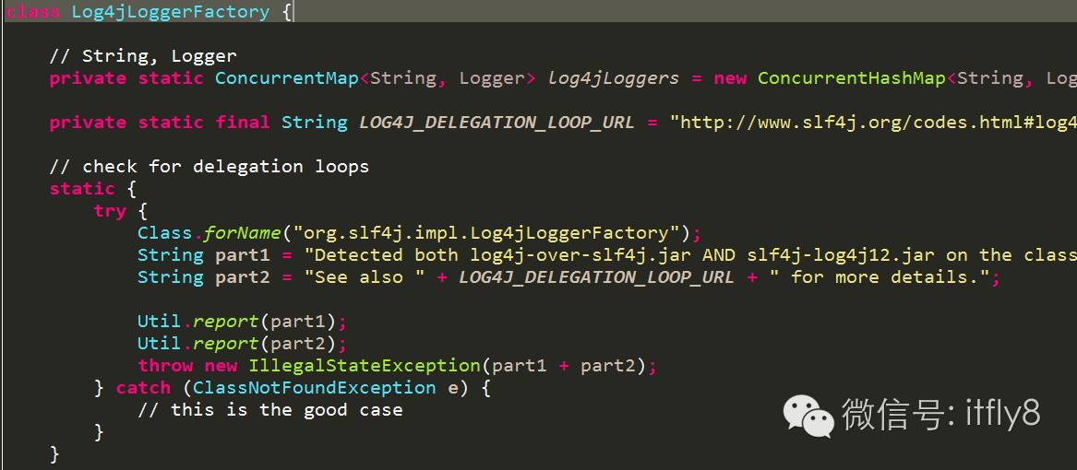The width and height of the screenshot is (1077, 470).
Task: Click the ConcurrentHashMap constructor name
Action: [852, 78]
